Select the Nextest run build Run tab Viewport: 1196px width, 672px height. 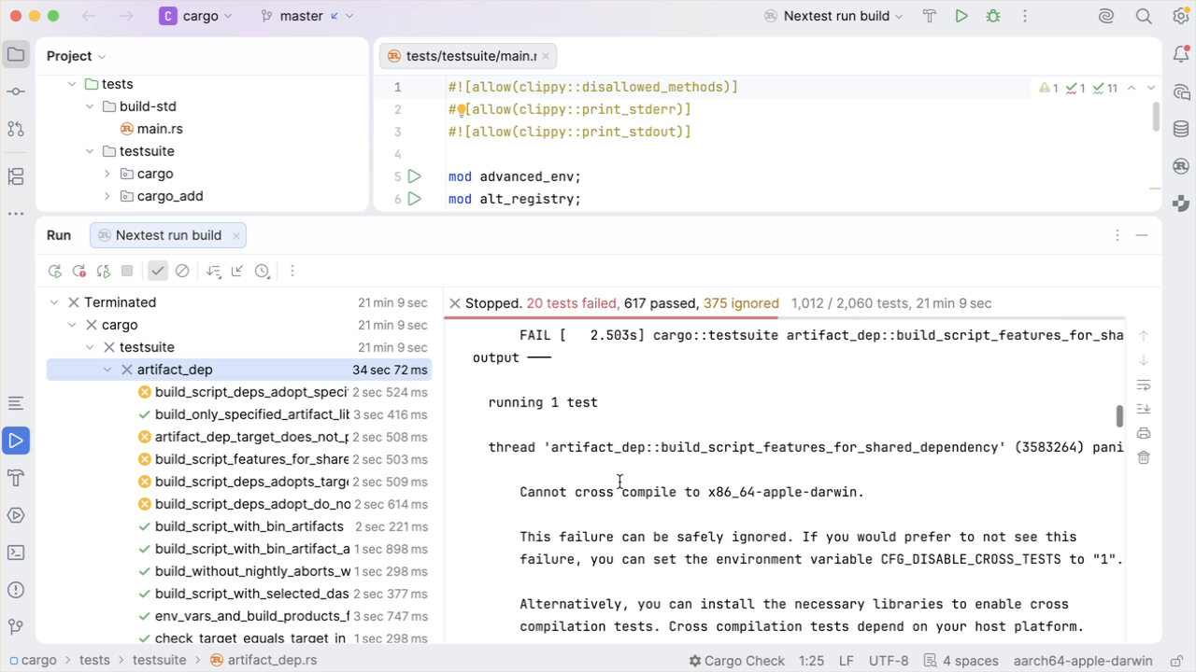click(168, 235)
